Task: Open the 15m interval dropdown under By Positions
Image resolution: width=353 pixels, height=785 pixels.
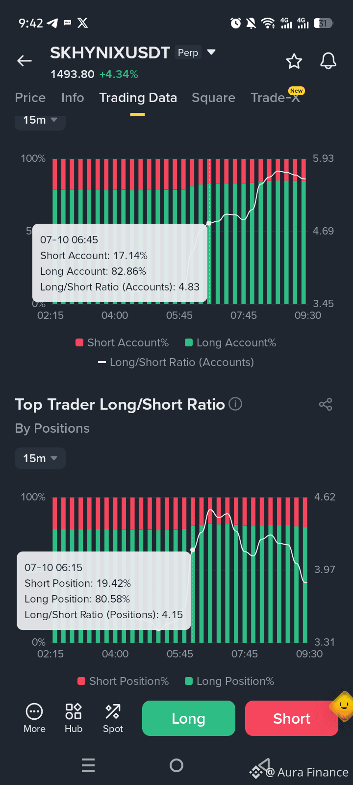Action: pos(40,458)
